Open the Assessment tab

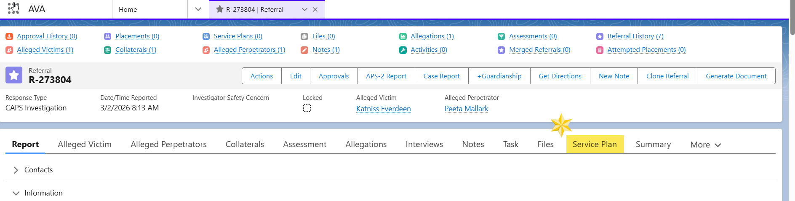[304, 144]
